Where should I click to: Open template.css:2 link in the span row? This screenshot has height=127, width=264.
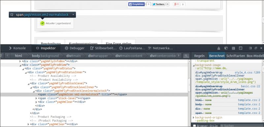pyautogui.click(x=249, y=113)
